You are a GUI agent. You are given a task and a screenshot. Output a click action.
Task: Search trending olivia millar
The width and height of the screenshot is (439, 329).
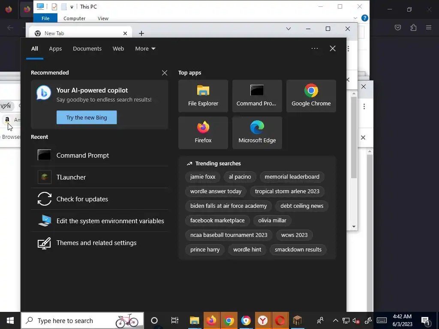tap(272, 221)
